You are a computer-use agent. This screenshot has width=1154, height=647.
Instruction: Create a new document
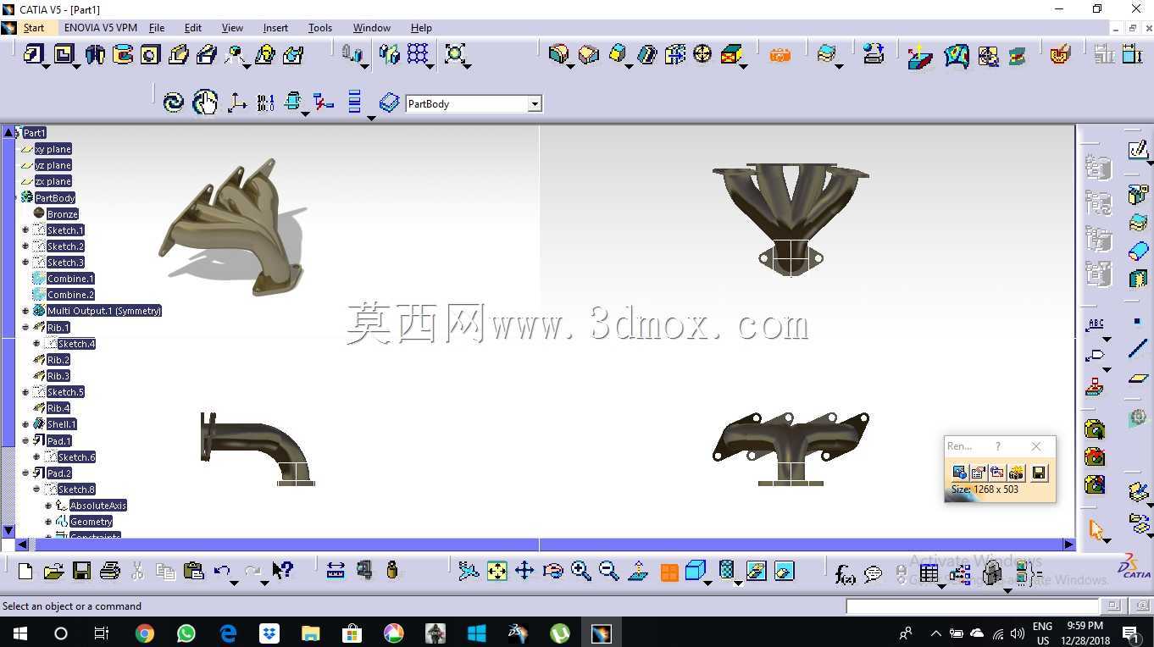(25, 571)
